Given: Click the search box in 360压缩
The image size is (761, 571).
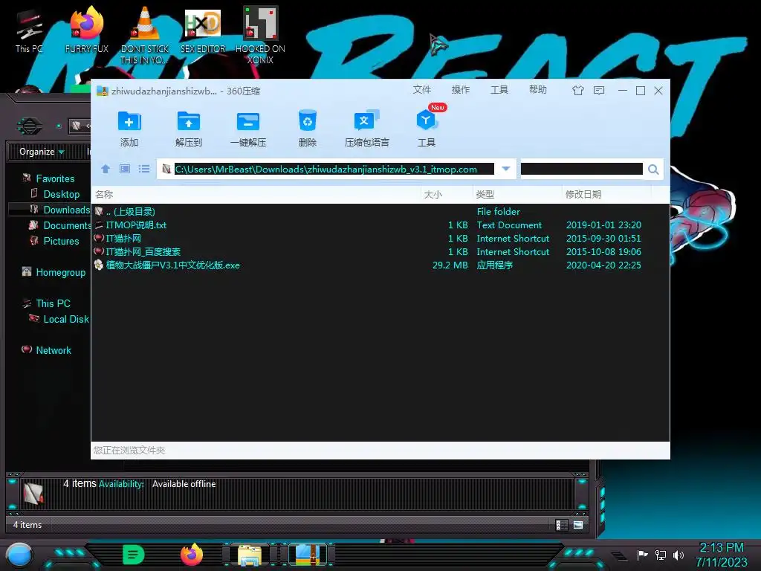Looking at the screenshot, I should pyautogui.click(x=581, y=169).
